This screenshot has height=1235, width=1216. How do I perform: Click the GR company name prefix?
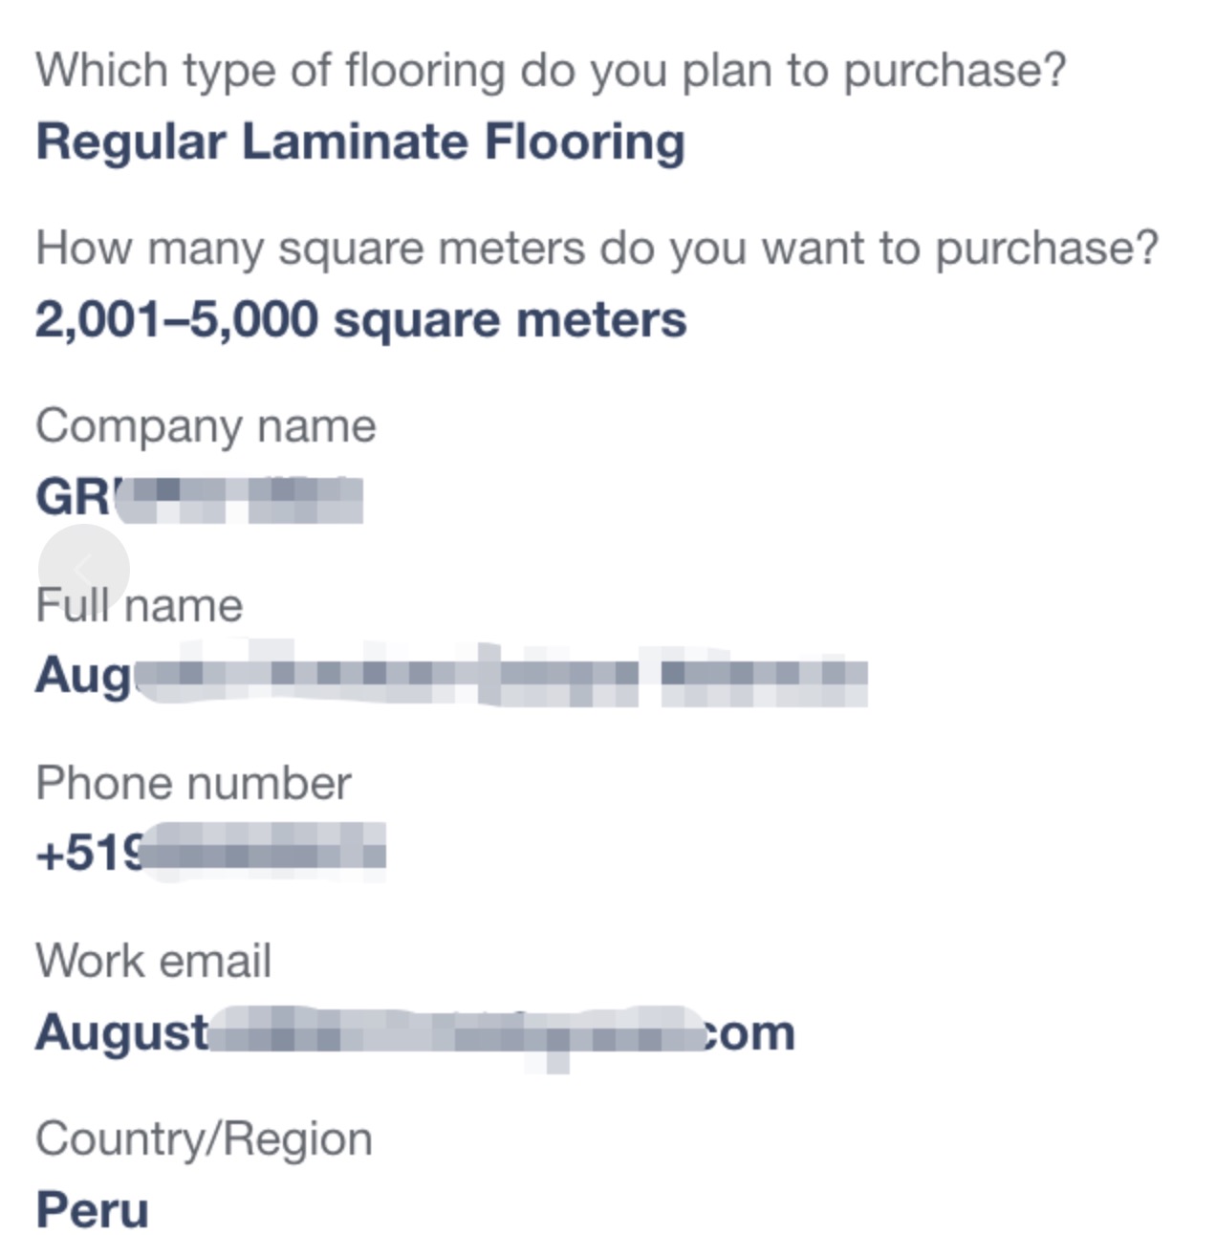coord(73,498)
